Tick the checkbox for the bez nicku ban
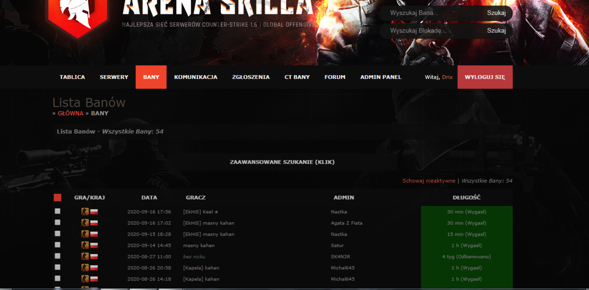The image size is (589, 290). [x=57, y=256]
